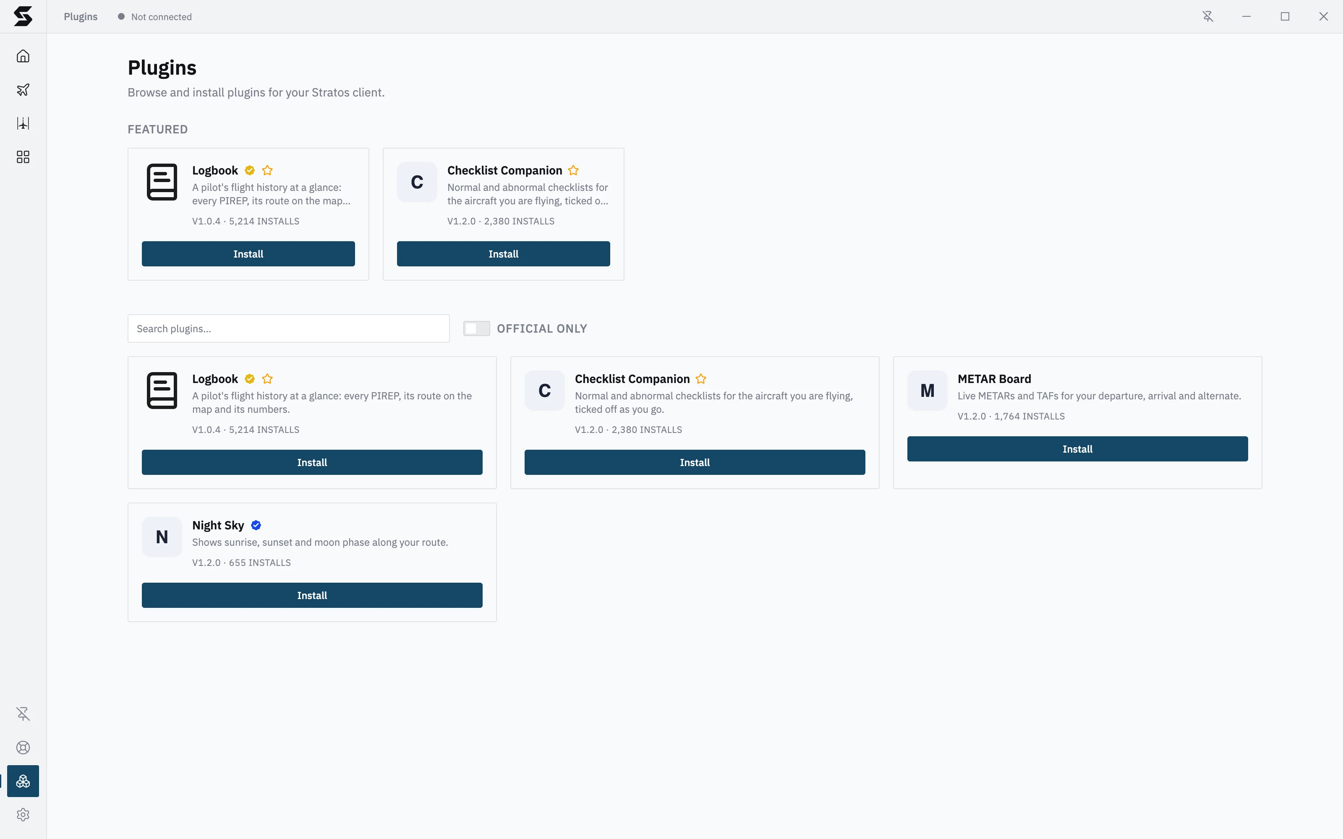Maximize the window
The image size is (1343, 839).
[x=1285, y=17]
